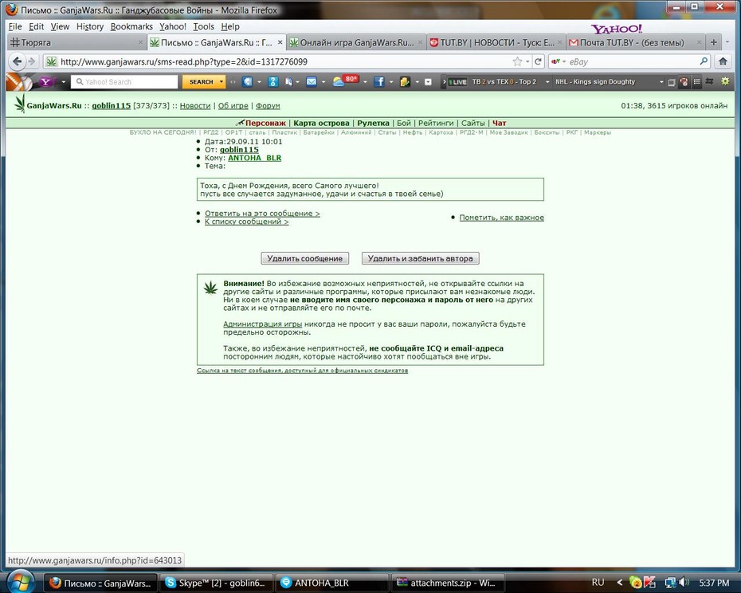The height and width of the screenshot is (593, 741).
Task: Click the Windows Start orb
Action: [x=21, y=582]
